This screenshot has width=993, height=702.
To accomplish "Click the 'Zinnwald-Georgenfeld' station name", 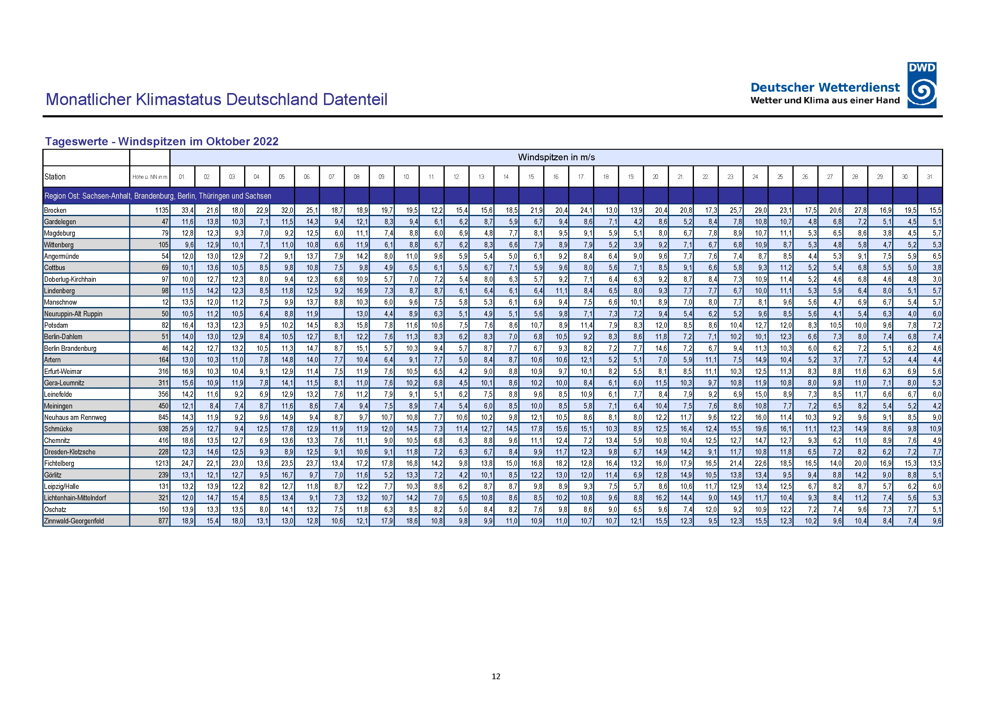I will point(74,521).
